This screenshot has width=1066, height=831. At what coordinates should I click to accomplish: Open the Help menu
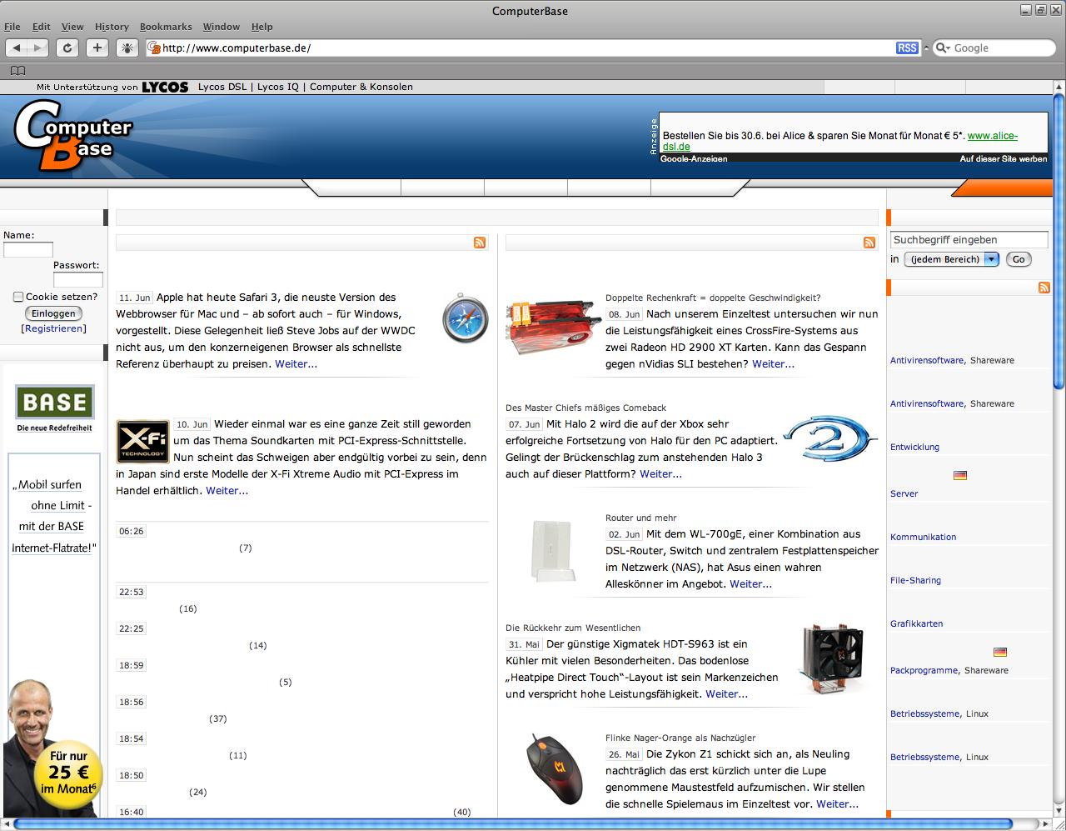pos(262,27)
